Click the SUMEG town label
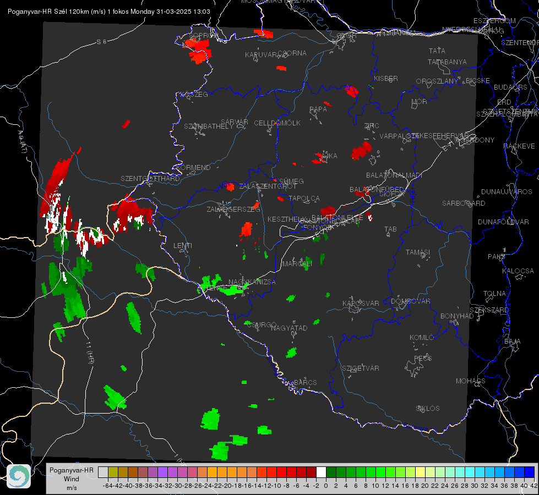Image resolution: width=539 pixels, height=495 pixels. 291,182
